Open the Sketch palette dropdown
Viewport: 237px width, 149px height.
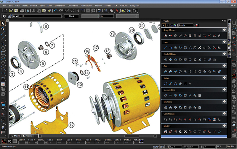pyautogui.click(x=186, y=25)
